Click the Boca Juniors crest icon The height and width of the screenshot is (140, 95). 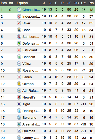pos(19,30)
